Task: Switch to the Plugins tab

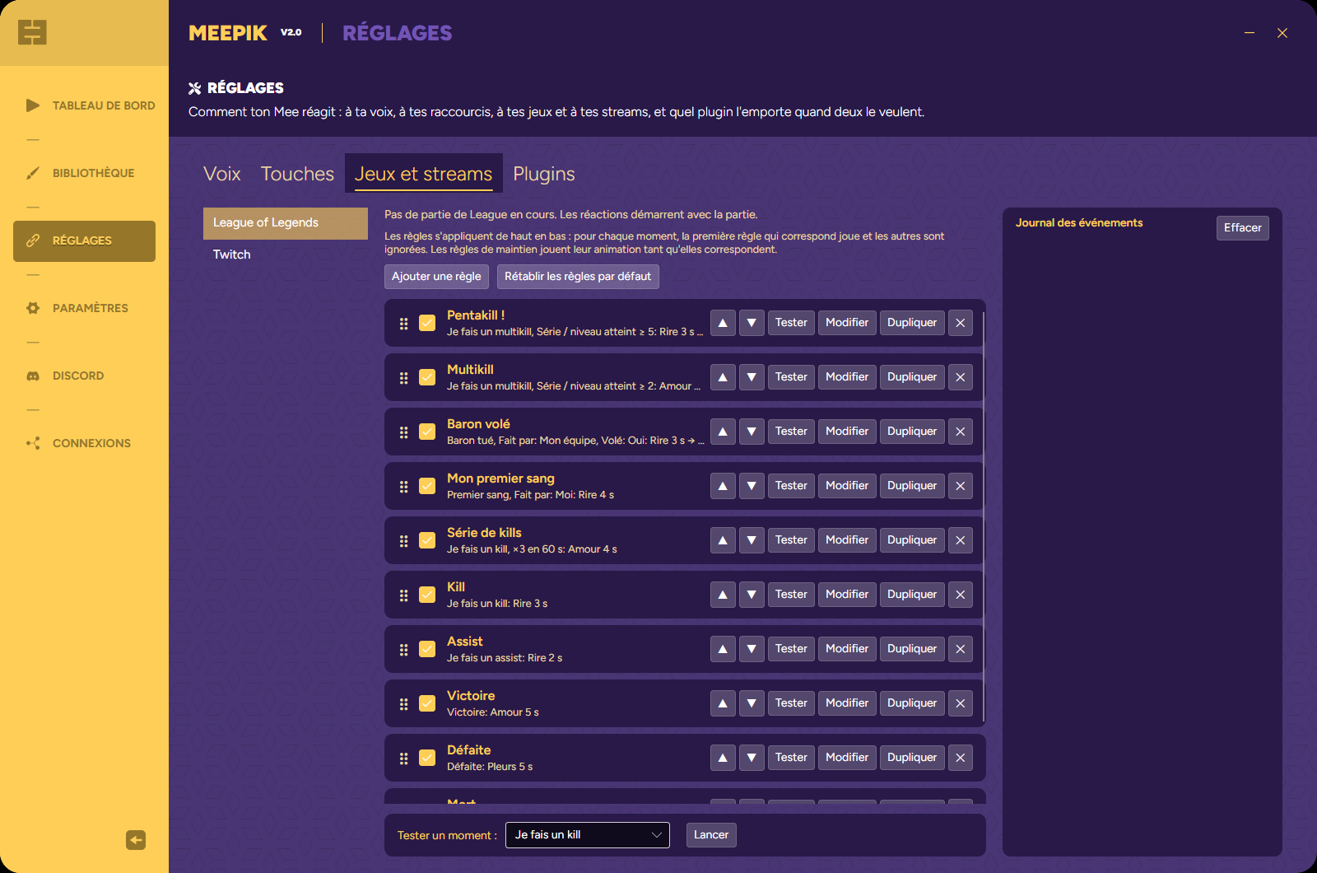Action: click(544, 174)
